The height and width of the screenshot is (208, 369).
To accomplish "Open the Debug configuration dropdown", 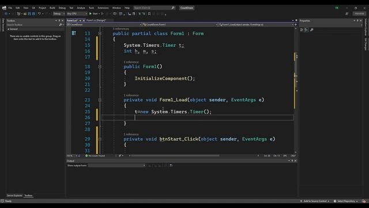I will click(59, 14).
